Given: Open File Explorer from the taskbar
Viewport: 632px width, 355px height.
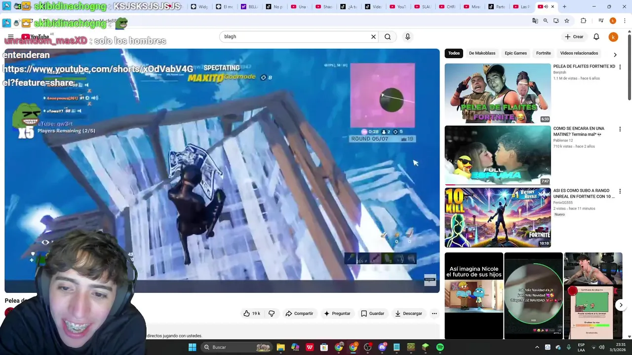Looking at the screenshot, I should (280, 347).
